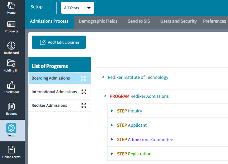Image resolution: width=228 pixels, height=164 pixels.
Task: Click the Add/ Edit Libraries button
Action: pos(59,42)
